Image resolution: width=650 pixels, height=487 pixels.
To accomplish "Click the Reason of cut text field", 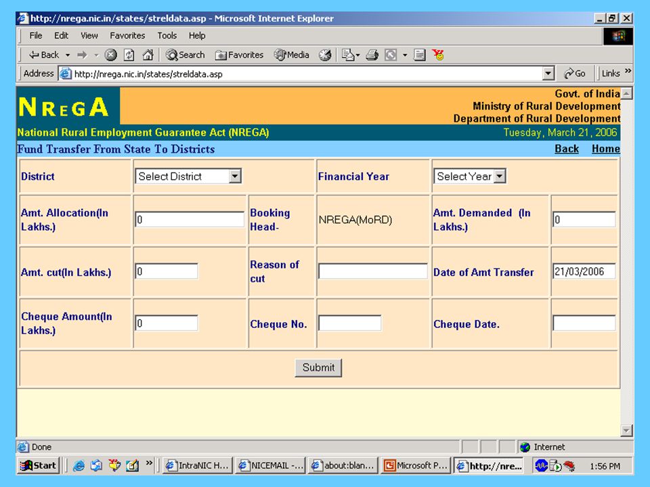I will pyautogui.click(x=372, y=271).
